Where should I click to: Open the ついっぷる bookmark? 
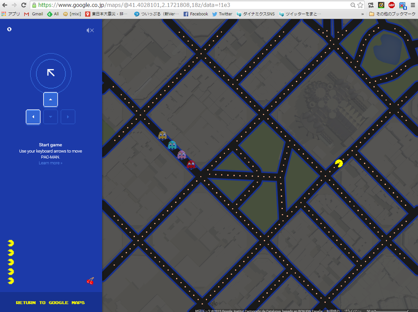[156, 14]
